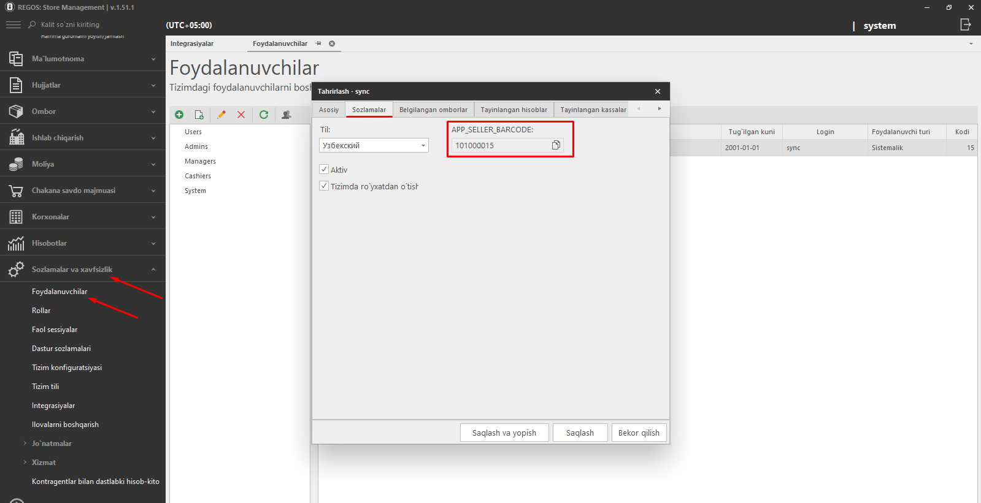The image size is (981, 503).
Task: Open Tizim konfiguratsiyasi in sidebar
Action: coord(67,368)
